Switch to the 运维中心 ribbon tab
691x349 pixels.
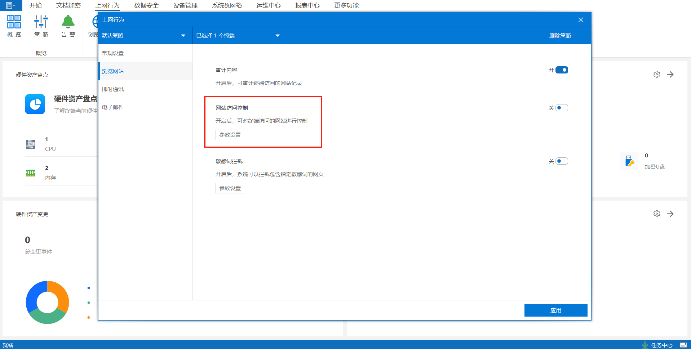point(268,5)
